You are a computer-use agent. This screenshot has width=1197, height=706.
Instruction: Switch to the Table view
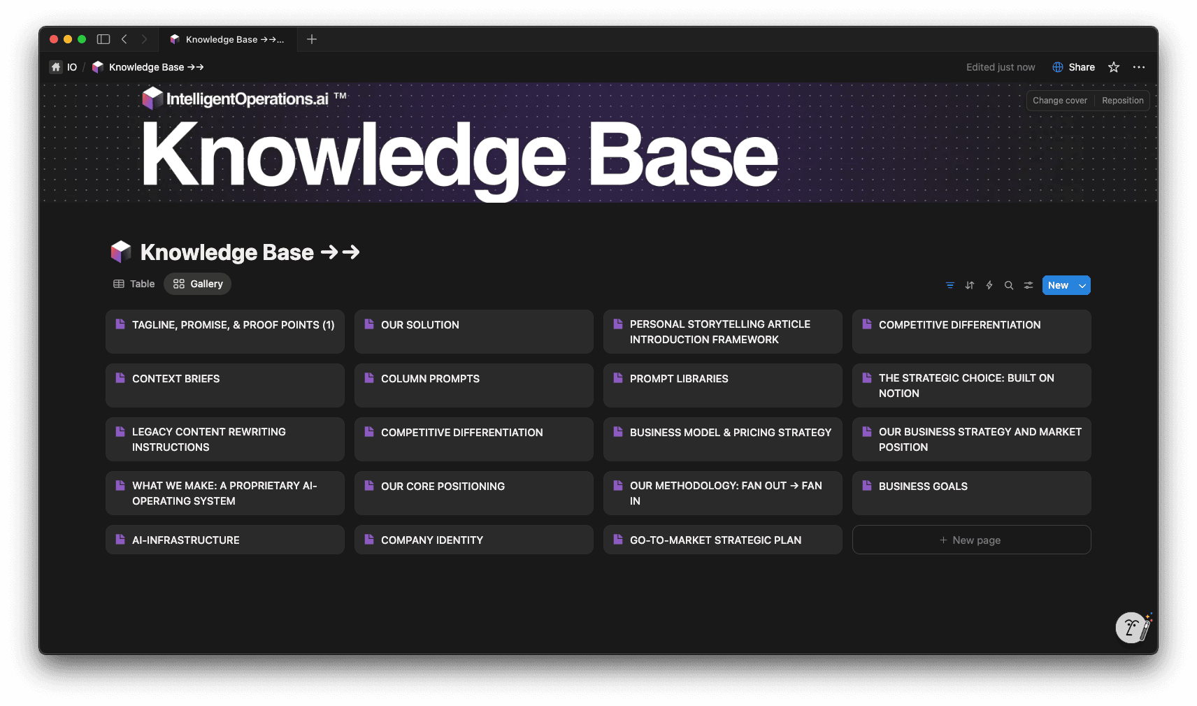click(134, 284)
